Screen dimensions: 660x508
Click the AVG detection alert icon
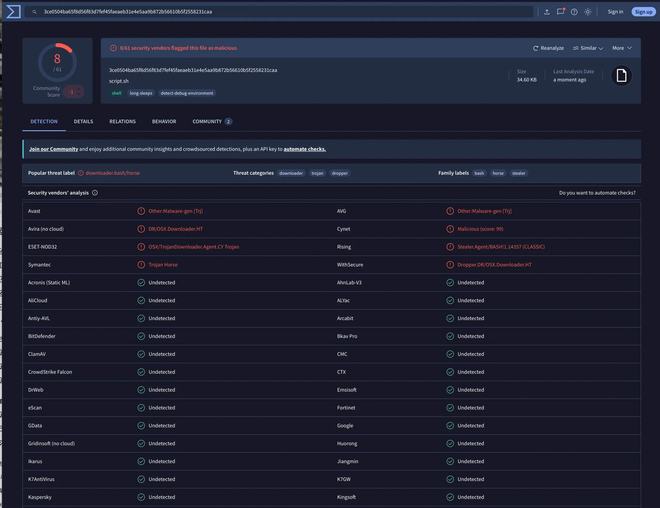pyautogui.click(x=450, y=211)
